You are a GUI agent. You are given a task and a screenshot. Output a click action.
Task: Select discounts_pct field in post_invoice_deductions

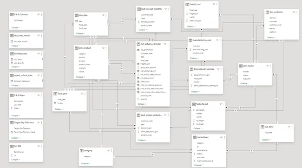click(x=146, y=128)
